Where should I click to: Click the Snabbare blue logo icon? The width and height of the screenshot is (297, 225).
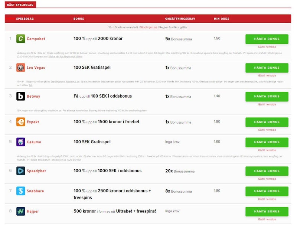tap(21, 191)
